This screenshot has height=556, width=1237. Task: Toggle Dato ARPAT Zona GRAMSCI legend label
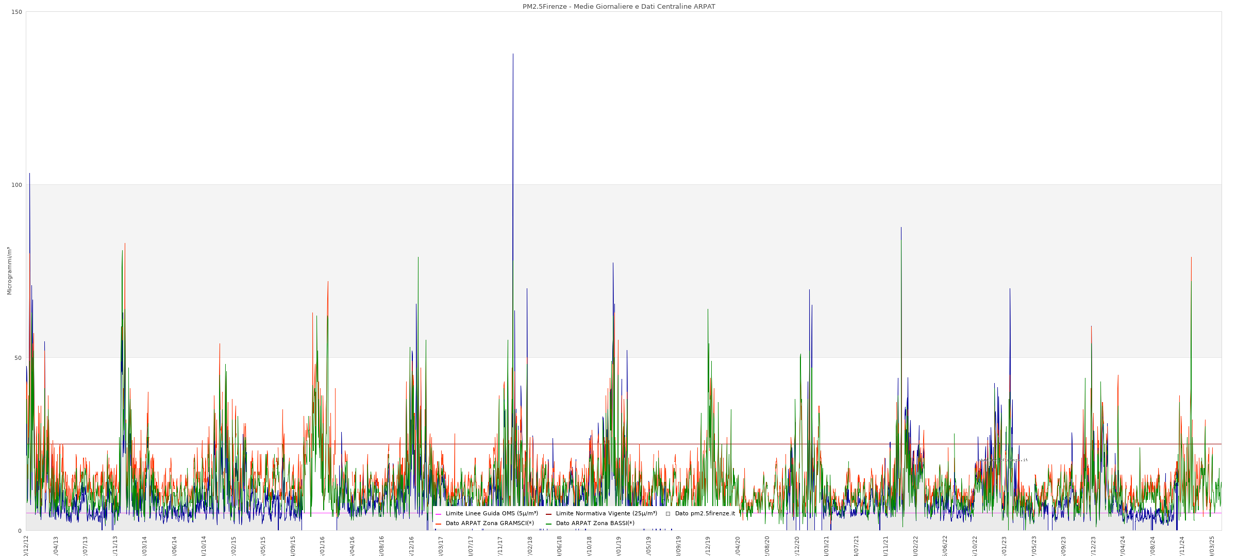click(490, 523)
